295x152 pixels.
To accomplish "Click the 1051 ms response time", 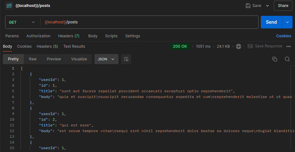I will click(x=203, y=46).
